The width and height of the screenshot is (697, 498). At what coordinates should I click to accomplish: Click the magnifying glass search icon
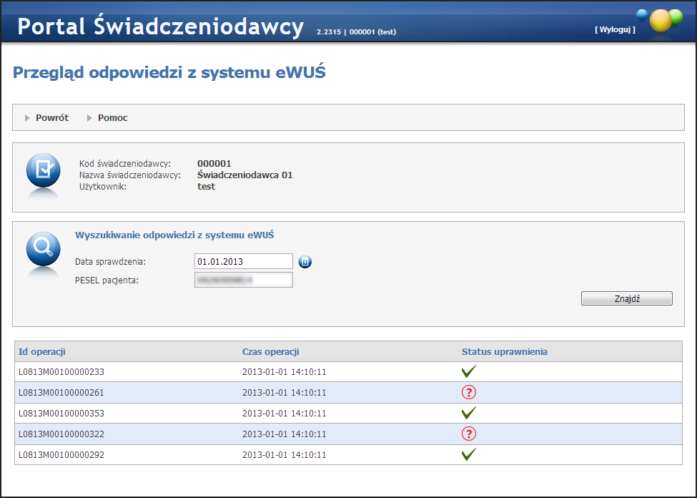43,249
